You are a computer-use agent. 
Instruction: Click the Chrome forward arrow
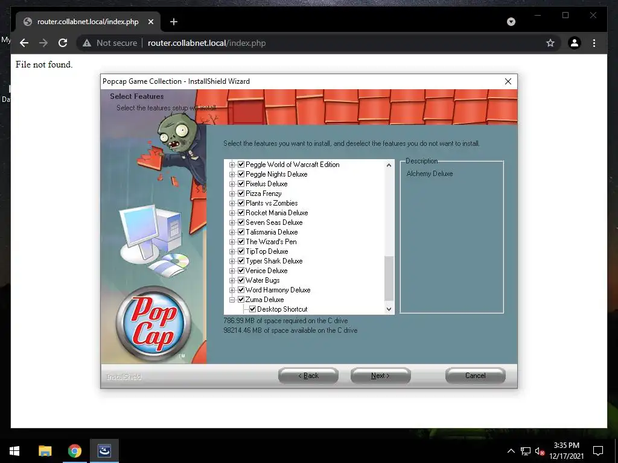43,43
